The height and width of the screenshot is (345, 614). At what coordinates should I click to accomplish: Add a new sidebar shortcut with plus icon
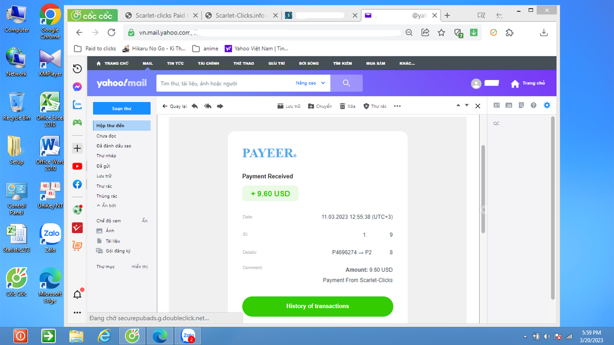point(77,149)
